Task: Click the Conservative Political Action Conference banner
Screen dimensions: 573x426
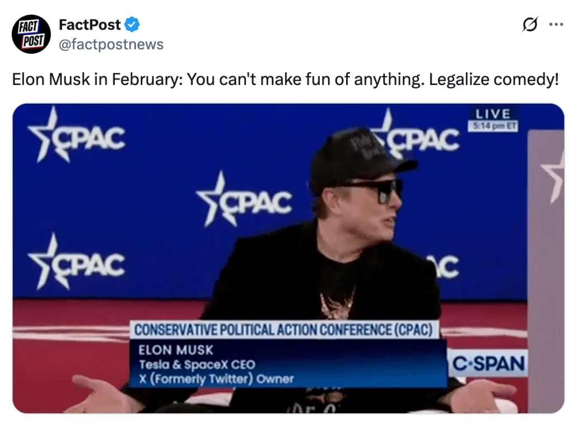Action: (x=283, y=330)
